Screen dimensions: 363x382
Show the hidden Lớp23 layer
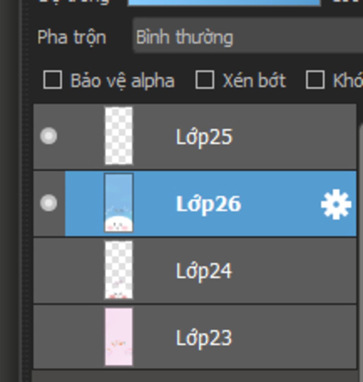tap(49, 337)
